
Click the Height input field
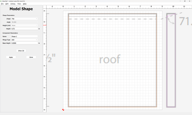(24, 29)
